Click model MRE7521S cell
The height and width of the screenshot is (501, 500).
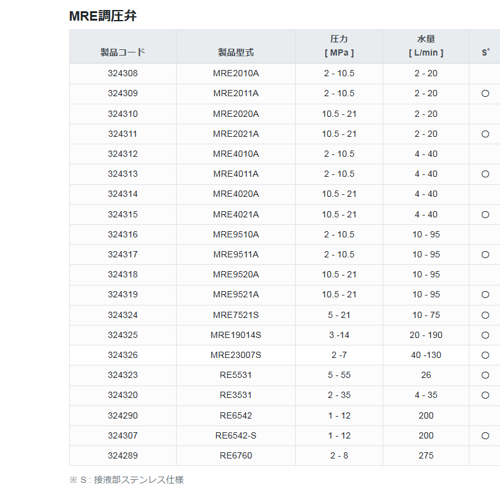pos(236,315)
